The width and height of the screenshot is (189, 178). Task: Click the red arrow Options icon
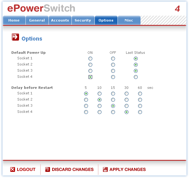click(15, 37)
